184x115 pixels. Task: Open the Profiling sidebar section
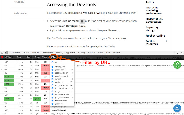click(19, 2)
